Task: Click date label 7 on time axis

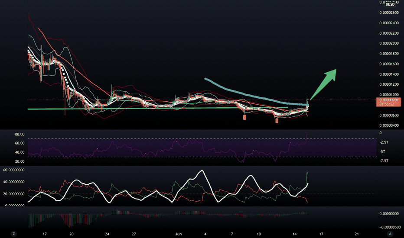Action: pos(232,234)
